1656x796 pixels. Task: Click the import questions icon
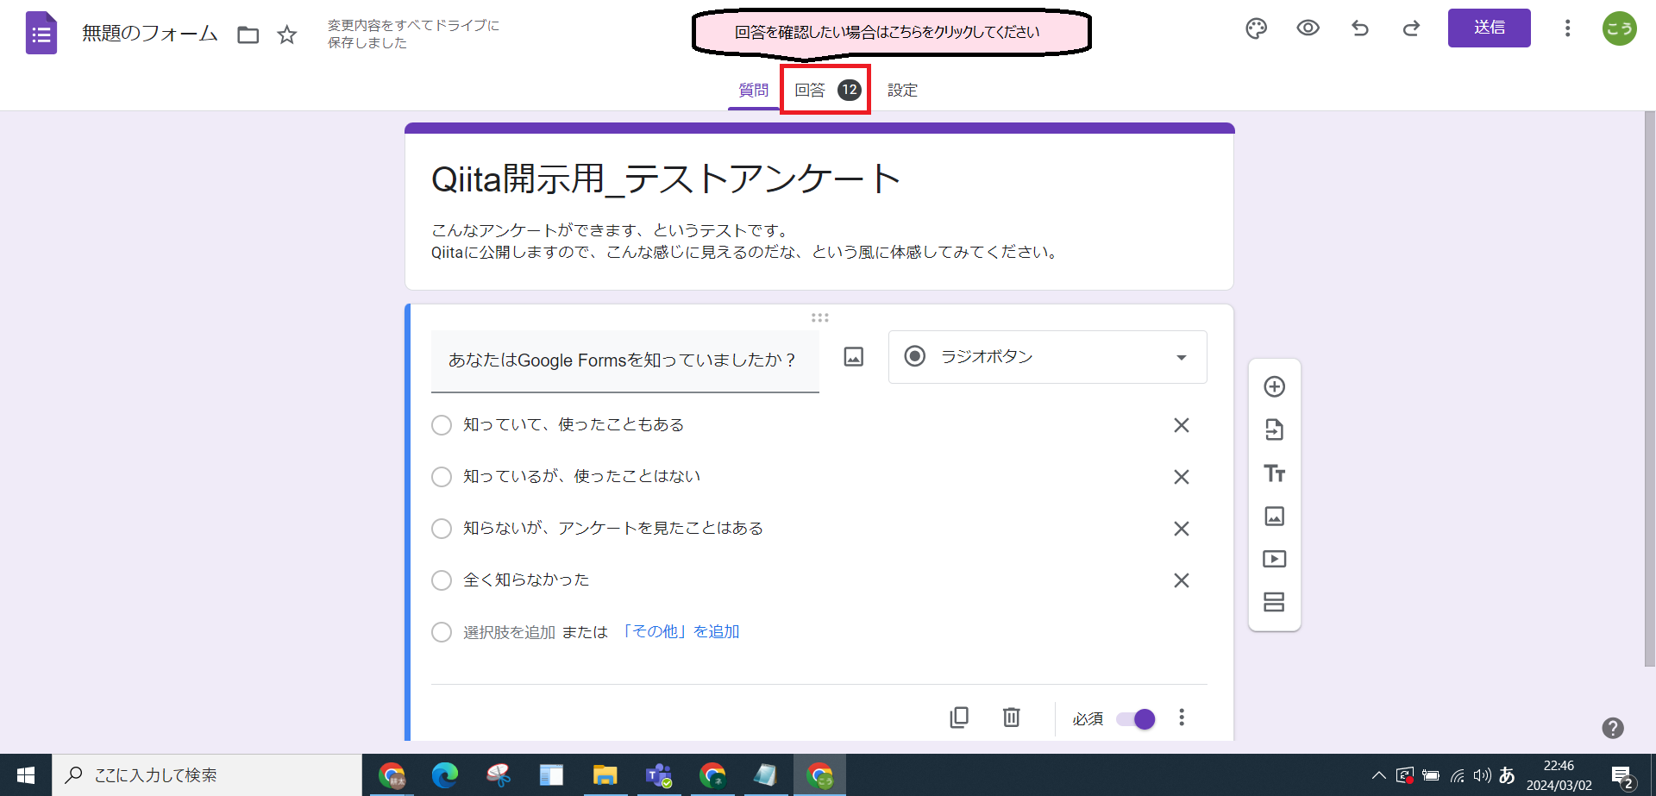coord(1274,429)
